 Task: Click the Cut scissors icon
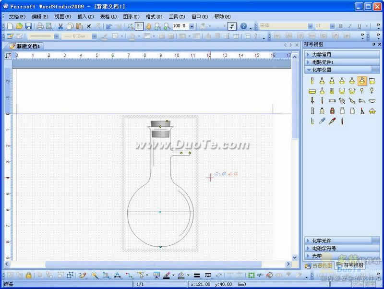pos(61,26)
